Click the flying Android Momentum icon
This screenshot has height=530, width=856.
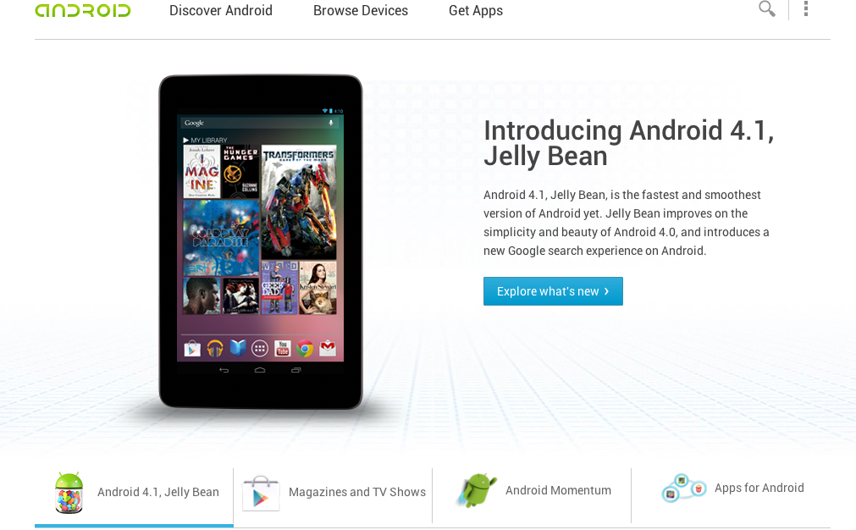pyautogui.click(x=477, y=490)
